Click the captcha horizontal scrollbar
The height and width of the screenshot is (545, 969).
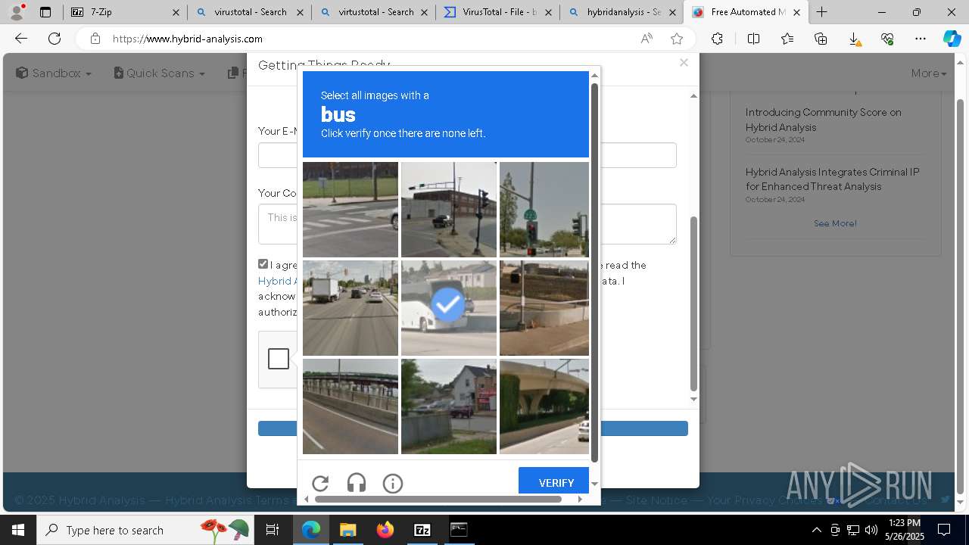coord(438,499)
